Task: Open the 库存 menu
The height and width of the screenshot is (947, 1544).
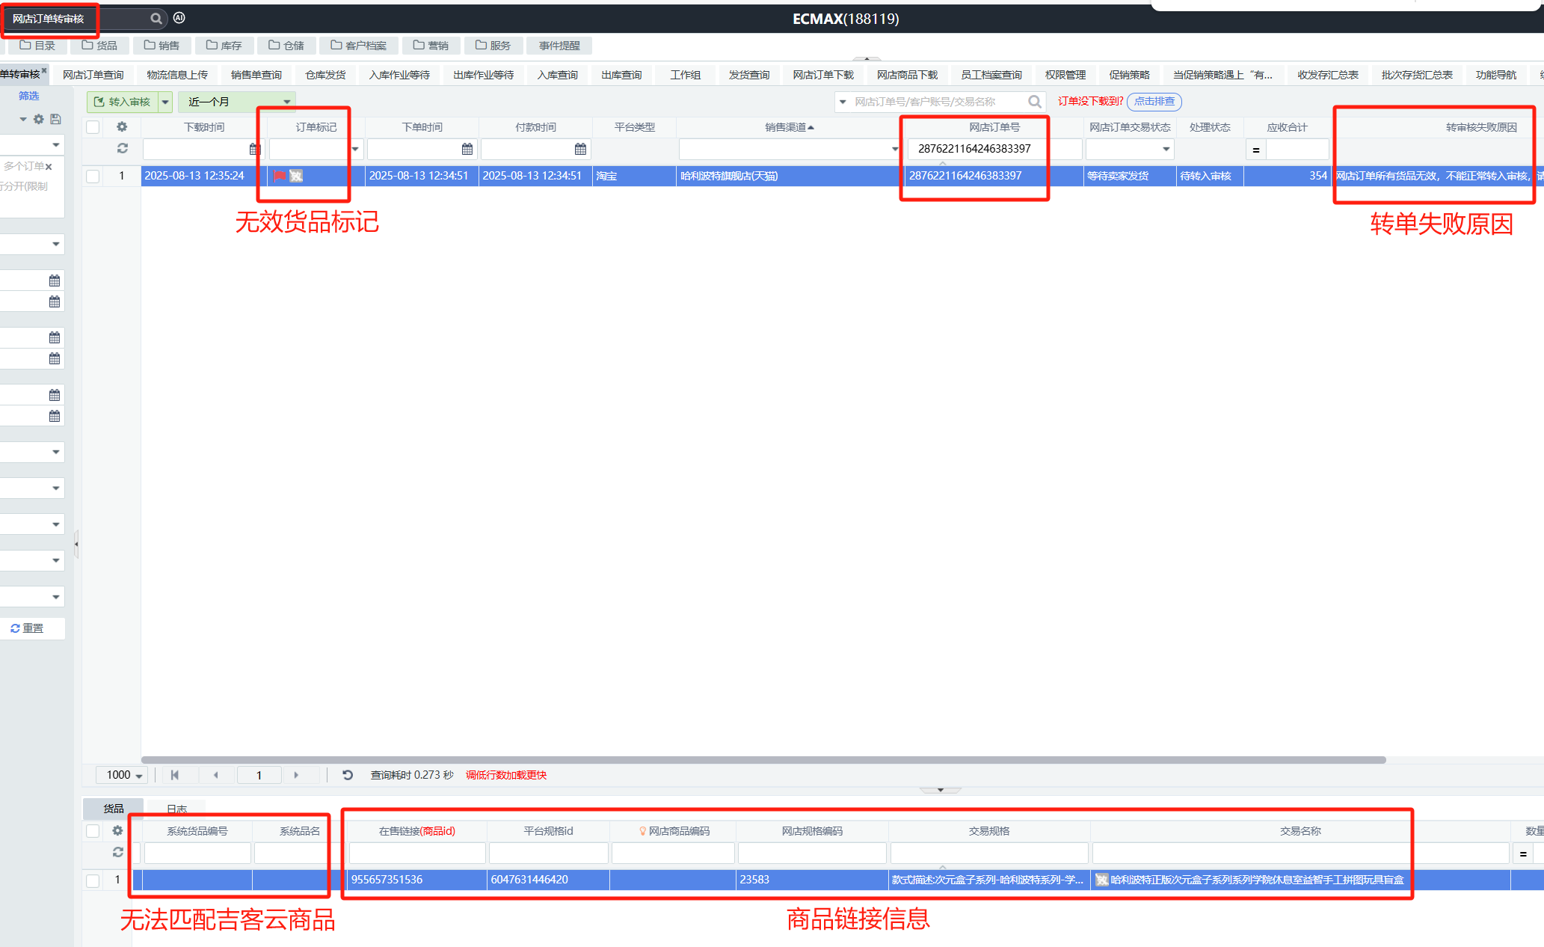Action: point(224,46)
